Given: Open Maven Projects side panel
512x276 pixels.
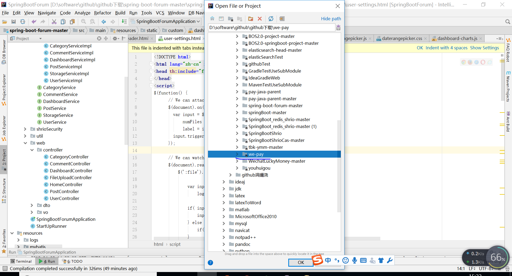Looking at the screenshot, I should (x=508, y=86).
